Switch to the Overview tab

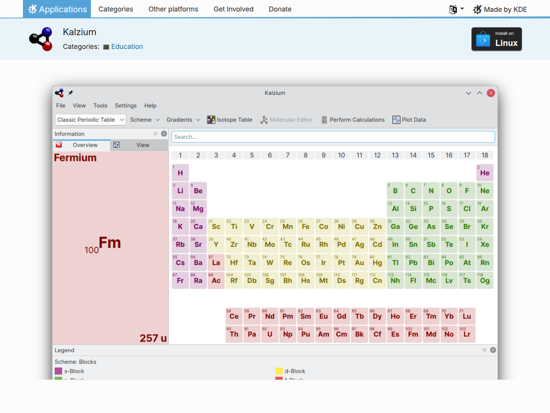(x=81, y=145)
